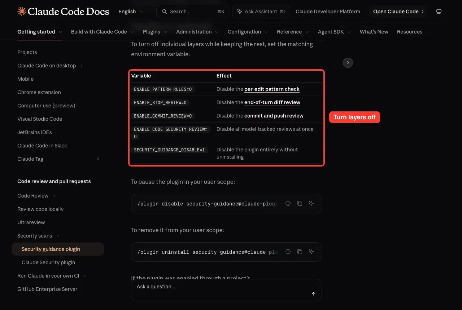Image resolution: width=462 pixels, height=310 pixels.
Task: Copy the /plugin disable command
Action: pyautogui.click(x=300, y=203)
